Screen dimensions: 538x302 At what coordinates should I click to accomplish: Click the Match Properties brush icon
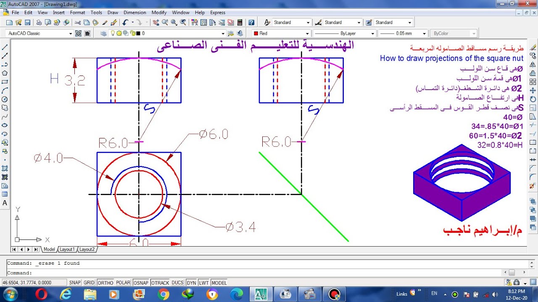105,23
